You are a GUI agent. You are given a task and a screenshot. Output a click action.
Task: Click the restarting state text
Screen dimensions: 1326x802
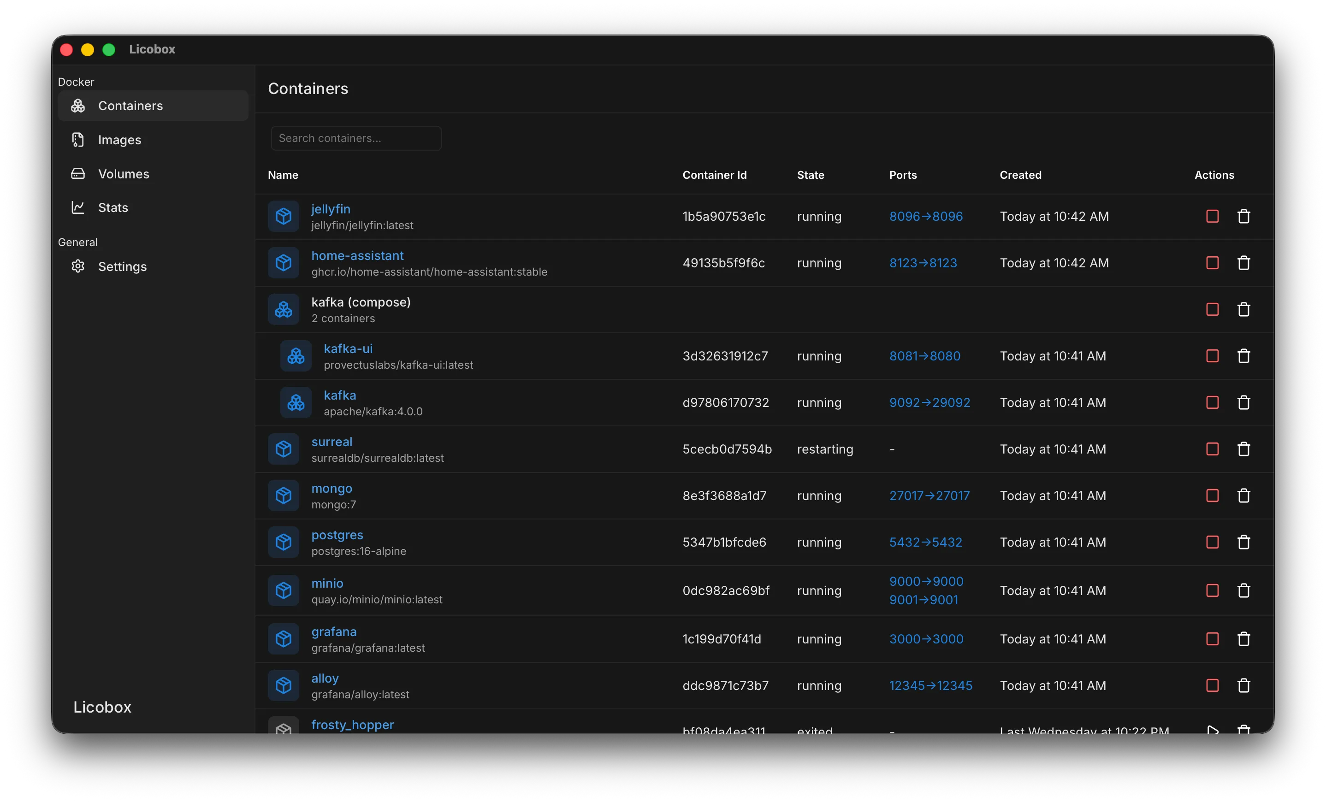click(x=825, y=449)
